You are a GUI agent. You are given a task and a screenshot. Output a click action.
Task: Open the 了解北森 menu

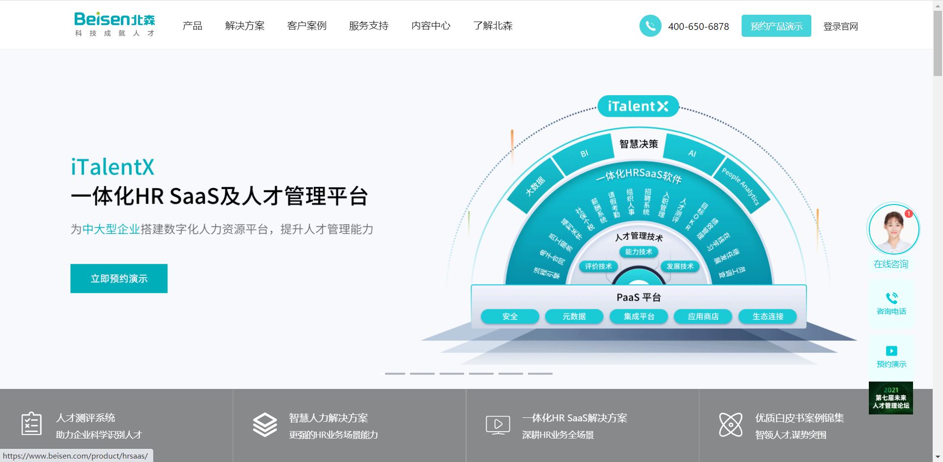click(493, 26)
